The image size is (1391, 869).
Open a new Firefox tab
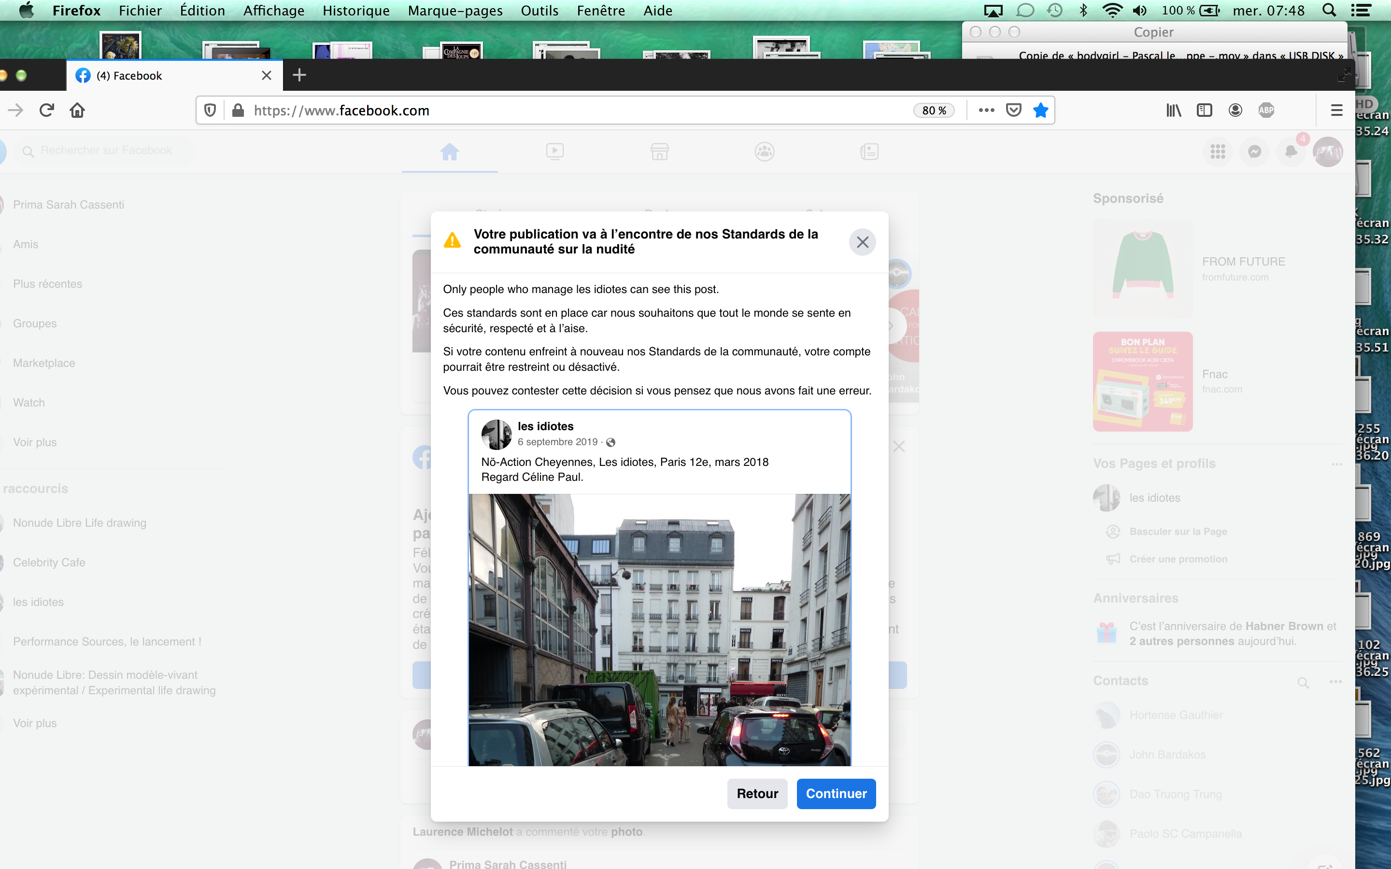pyautogui.click(x=299, y=75)
